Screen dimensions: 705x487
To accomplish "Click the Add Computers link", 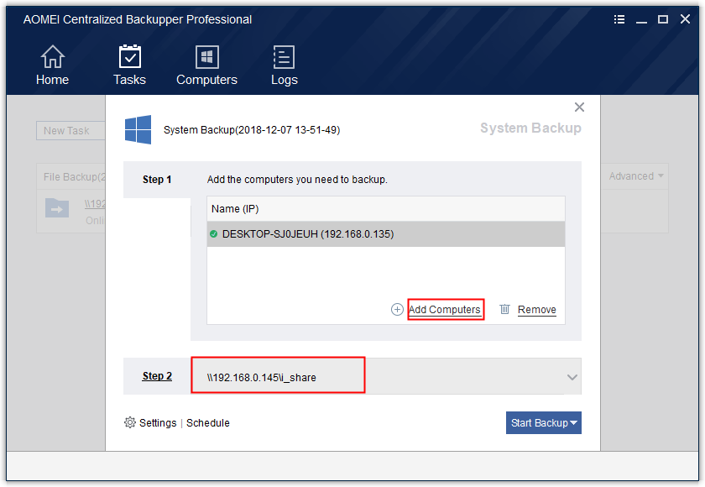I will [445, 309].
